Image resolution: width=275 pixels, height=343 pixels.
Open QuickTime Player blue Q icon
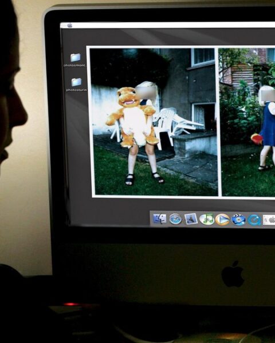[x=254, y=220]
